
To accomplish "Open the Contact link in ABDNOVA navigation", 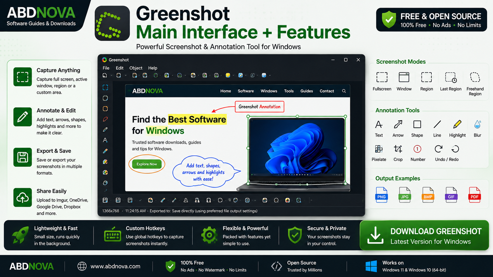I will pos(327,91).
